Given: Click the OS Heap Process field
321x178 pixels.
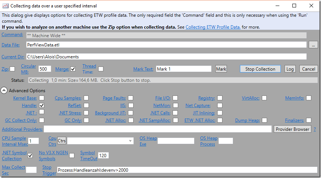Looking at the screenshot, I should pos(226,141).
